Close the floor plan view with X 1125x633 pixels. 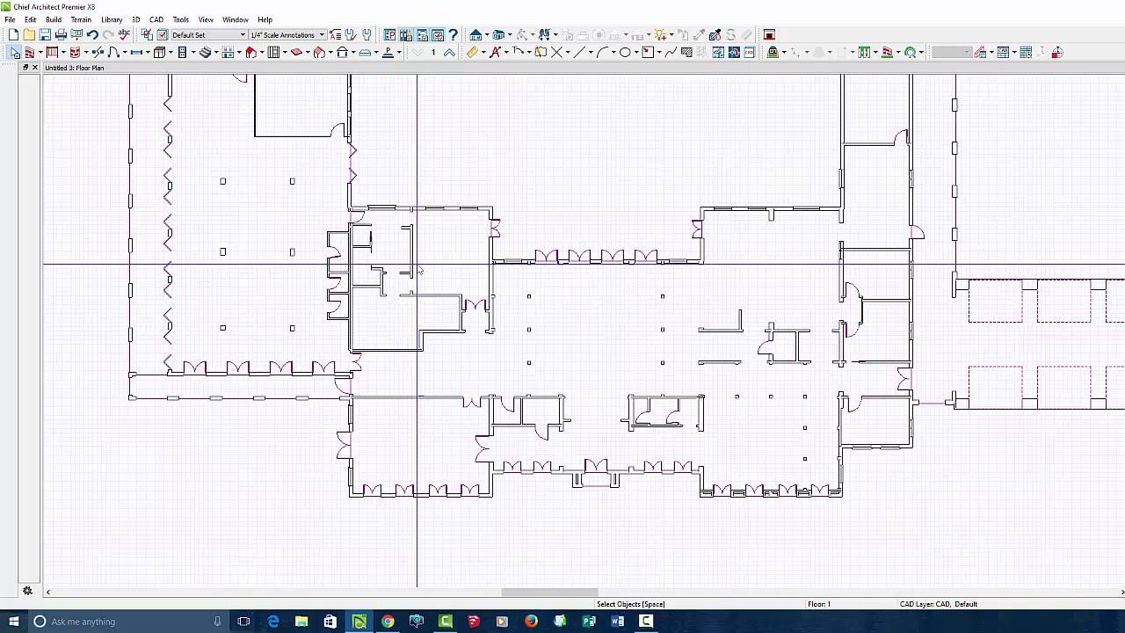35,68
